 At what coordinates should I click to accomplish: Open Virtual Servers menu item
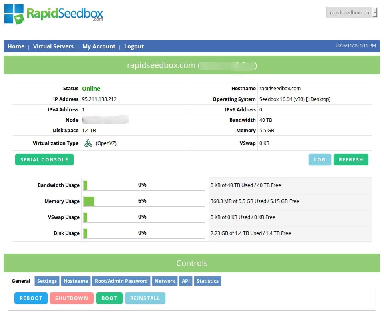tap(53, 46)
